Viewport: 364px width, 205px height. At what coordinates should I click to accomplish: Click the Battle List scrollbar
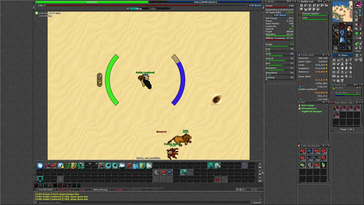pyautogui.click(x=329, y=32)
